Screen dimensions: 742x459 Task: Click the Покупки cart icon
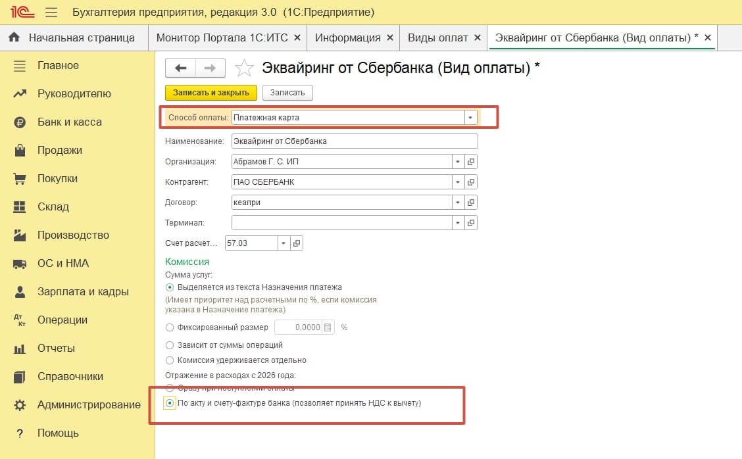click(x=19, y=179)
